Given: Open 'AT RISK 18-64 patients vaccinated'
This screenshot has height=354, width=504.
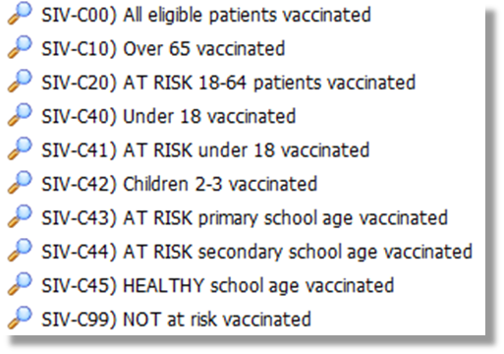Looking at the screenshot, I should (229, 83).
